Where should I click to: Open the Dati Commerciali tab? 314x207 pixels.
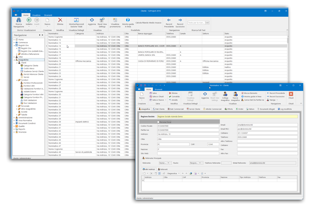point(176,109)
